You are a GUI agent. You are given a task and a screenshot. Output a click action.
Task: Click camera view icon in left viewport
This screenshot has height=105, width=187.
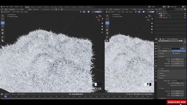point(102,29)
